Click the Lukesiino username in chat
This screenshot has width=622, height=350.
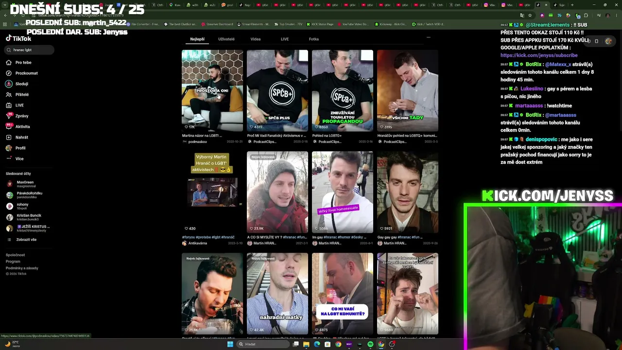pyautogui.click(x=532, y=89)
